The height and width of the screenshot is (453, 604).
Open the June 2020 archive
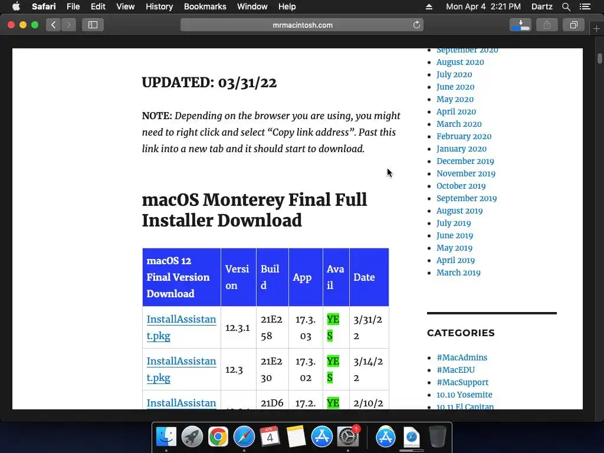pyautogui.click(x=455, y=87)
